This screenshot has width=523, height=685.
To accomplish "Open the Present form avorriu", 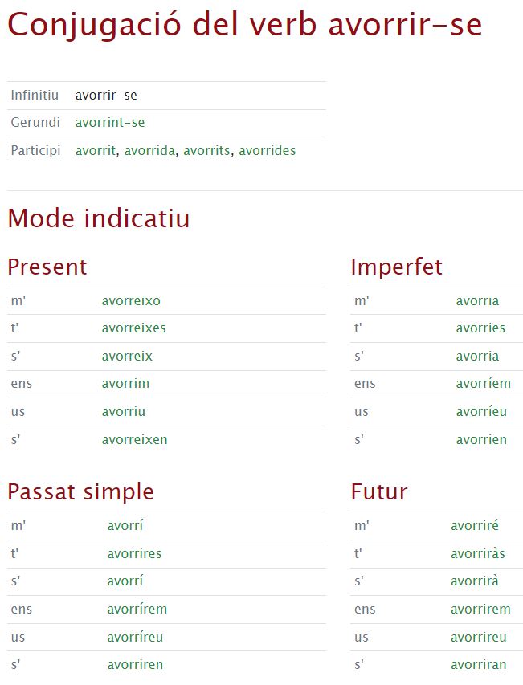I will pos(124,411).
